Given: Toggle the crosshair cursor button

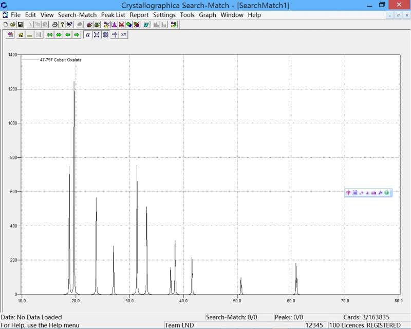Looking at the screenshot, I should 115,35.
